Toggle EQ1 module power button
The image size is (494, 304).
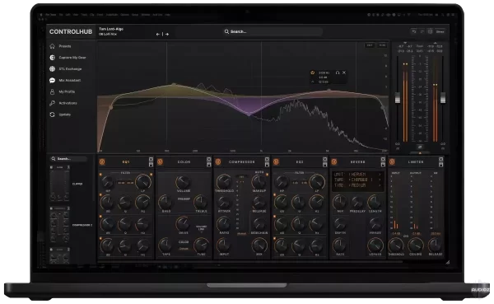102,161
